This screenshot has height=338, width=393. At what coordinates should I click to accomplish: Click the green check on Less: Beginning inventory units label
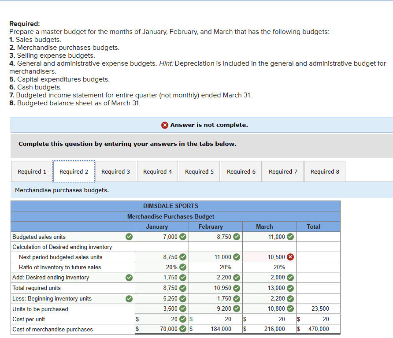click(129, 299)
